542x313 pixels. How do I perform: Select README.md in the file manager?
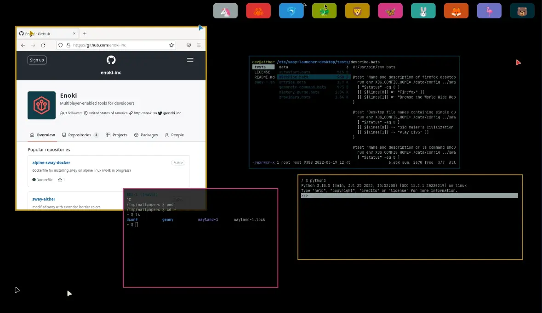[x=264, y=77]
